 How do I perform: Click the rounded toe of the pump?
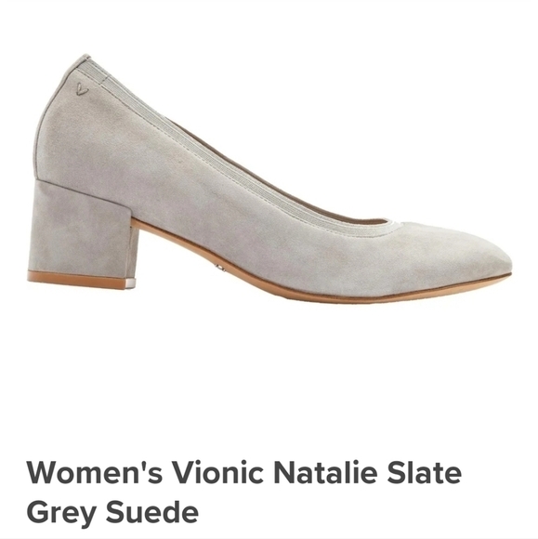(475, 261)
